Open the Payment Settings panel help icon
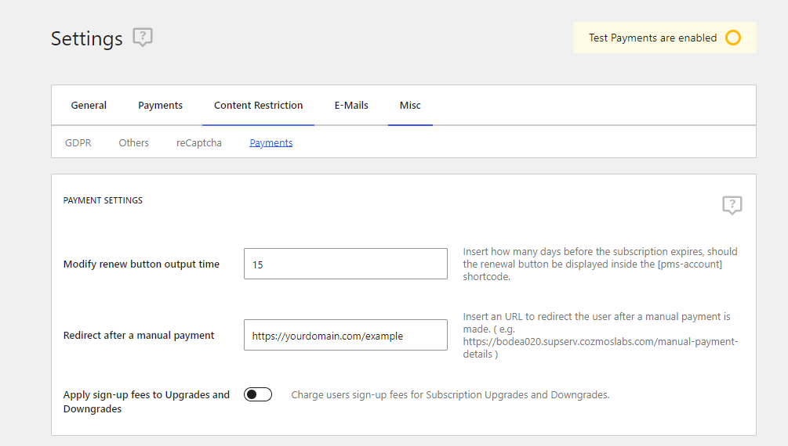This screenshot has height=446, width=788. click(732, 205)
